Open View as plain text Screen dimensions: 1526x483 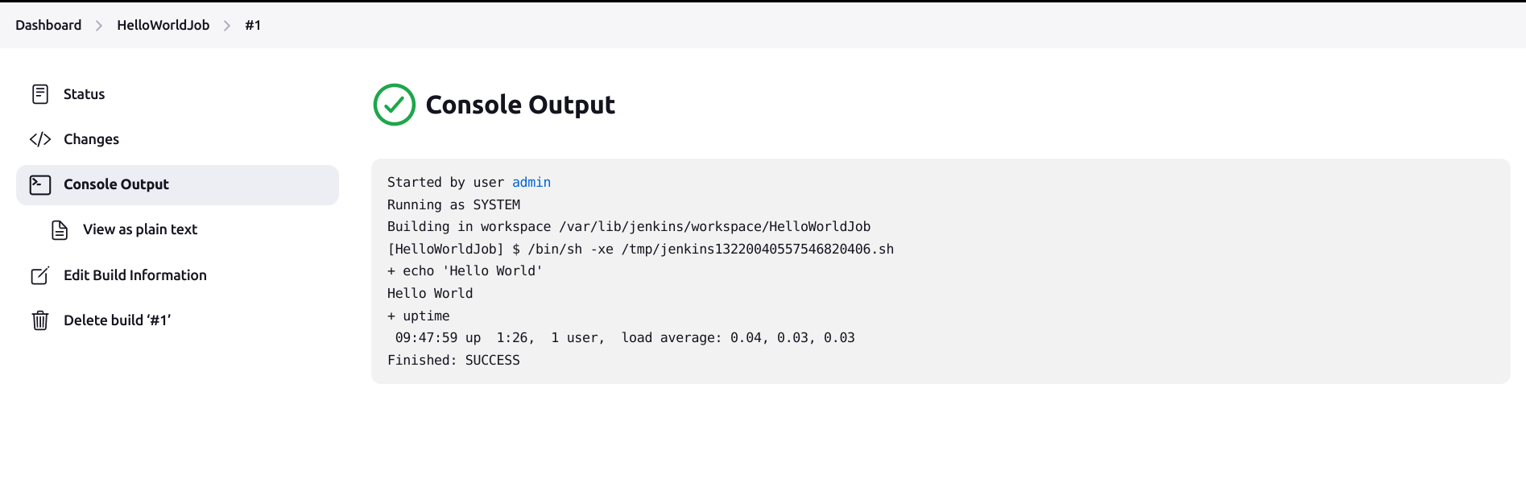[x=139, y=229]
